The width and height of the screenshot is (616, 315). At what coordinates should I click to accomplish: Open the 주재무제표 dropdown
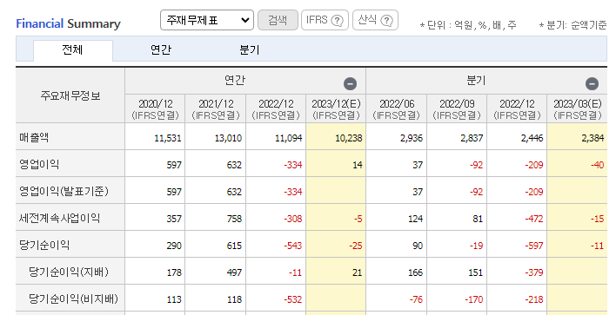click(207, 20)
